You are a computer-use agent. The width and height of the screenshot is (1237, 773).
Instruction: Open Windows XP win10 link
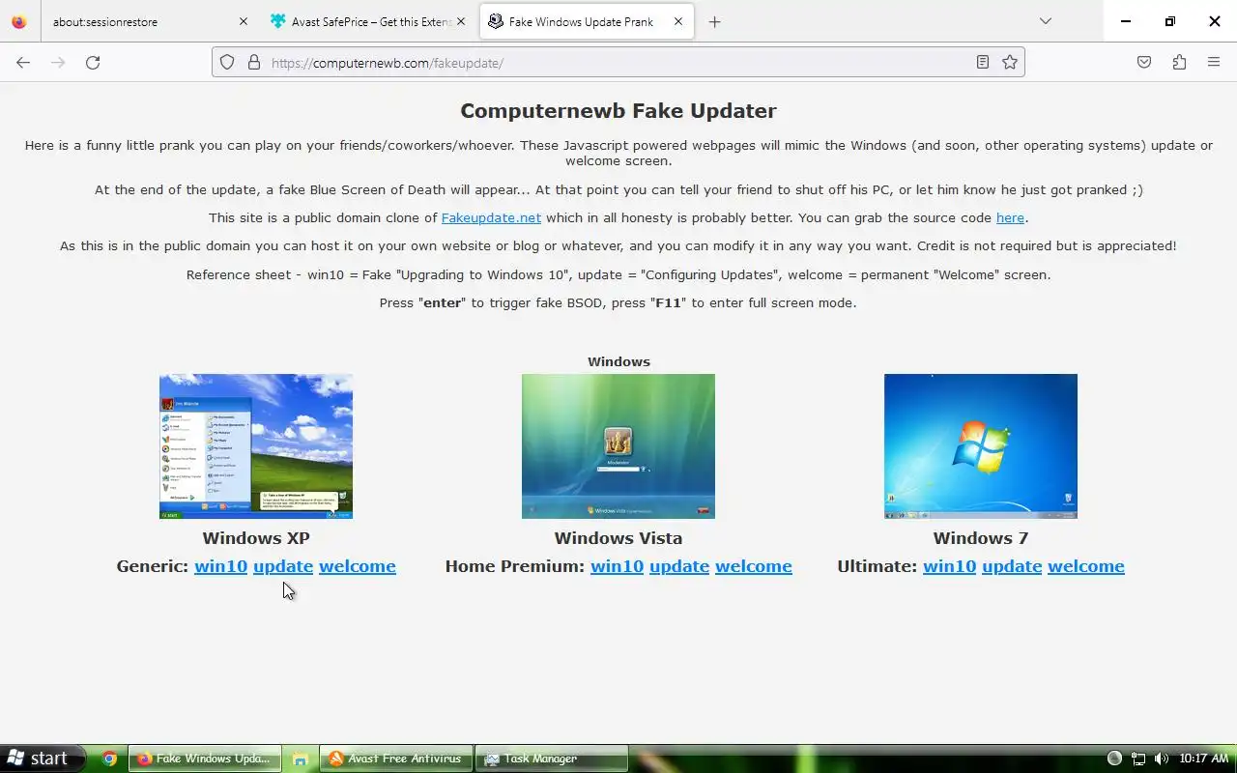pos(220,566)
